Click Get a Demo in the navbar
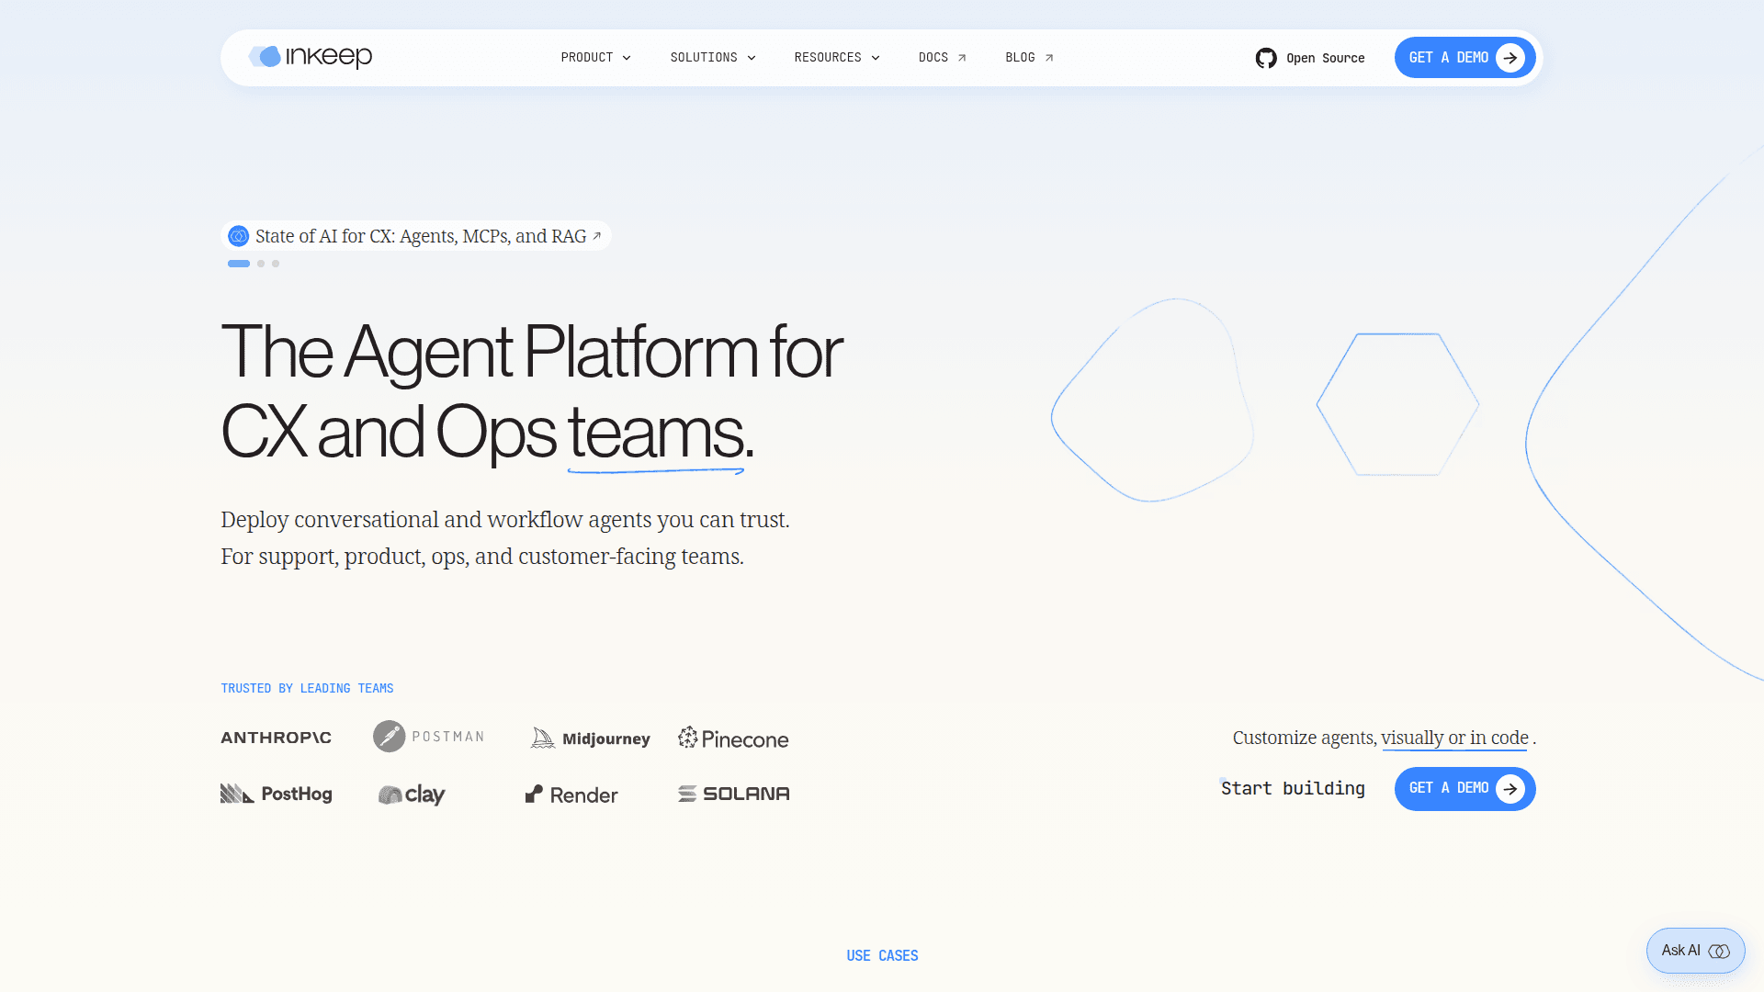 pyautogui.click(x=1464, y=57)
